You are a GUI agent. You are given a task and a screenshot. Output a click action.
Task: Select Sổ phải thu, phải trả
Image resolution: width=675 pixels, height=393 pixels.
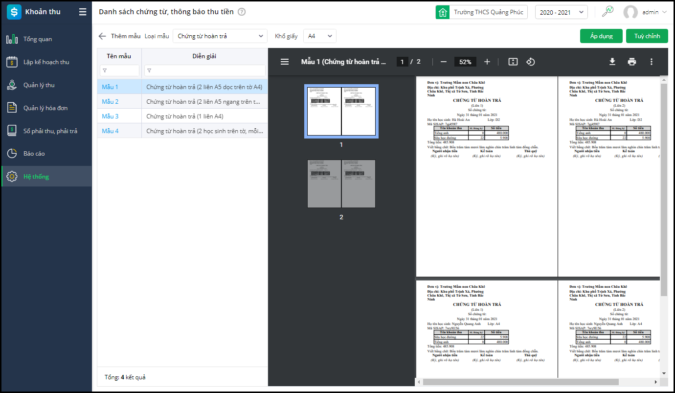pos(46,131)
